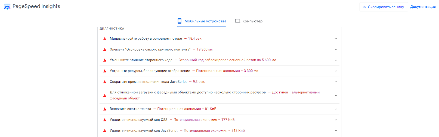Click red triangle beside "Удалите неиспользуемый код CSS"
This screenshot has height=137, width=439.
tap(105, 120)
